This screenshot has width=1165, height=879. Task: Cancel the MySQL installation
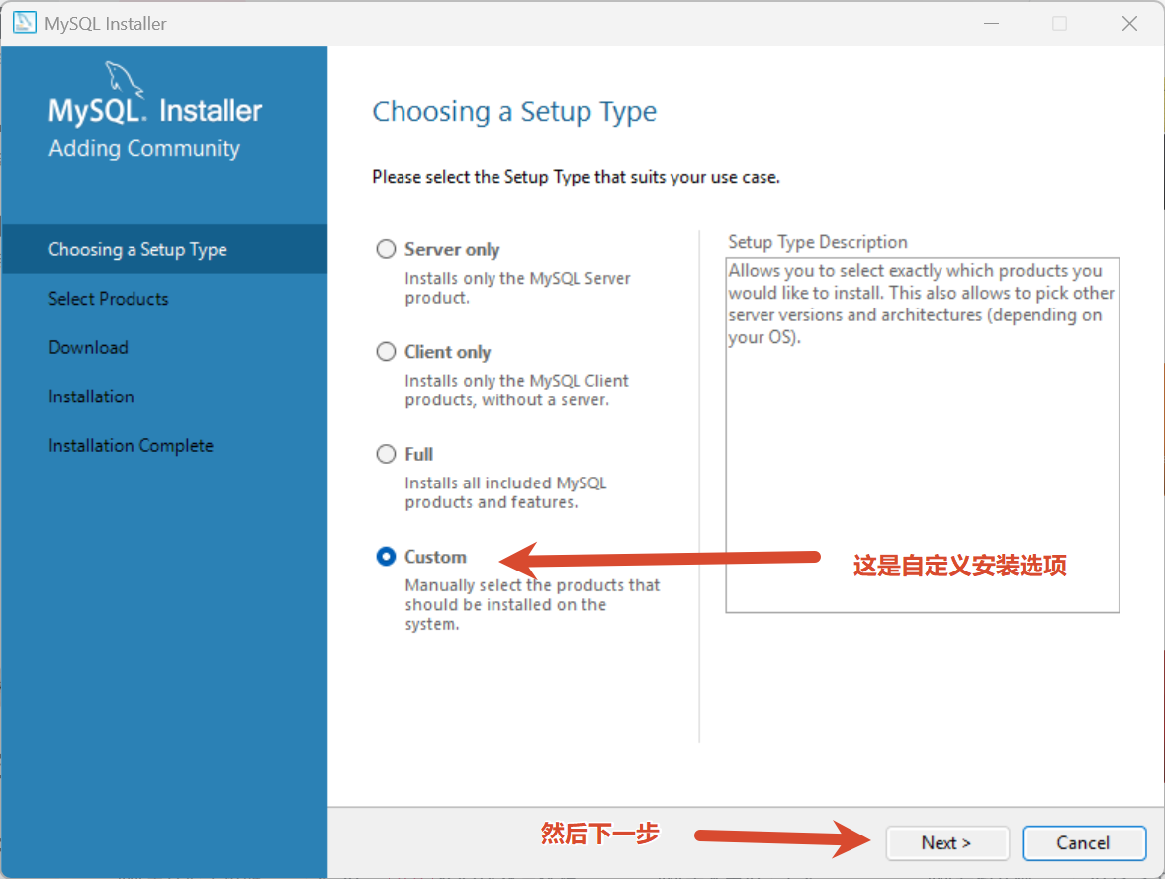[1083, 843]
